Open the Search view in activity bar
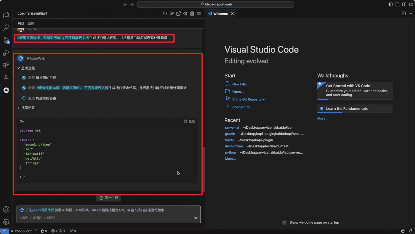Viewport: 415px width, 234px height. click(x=6, y=27)
